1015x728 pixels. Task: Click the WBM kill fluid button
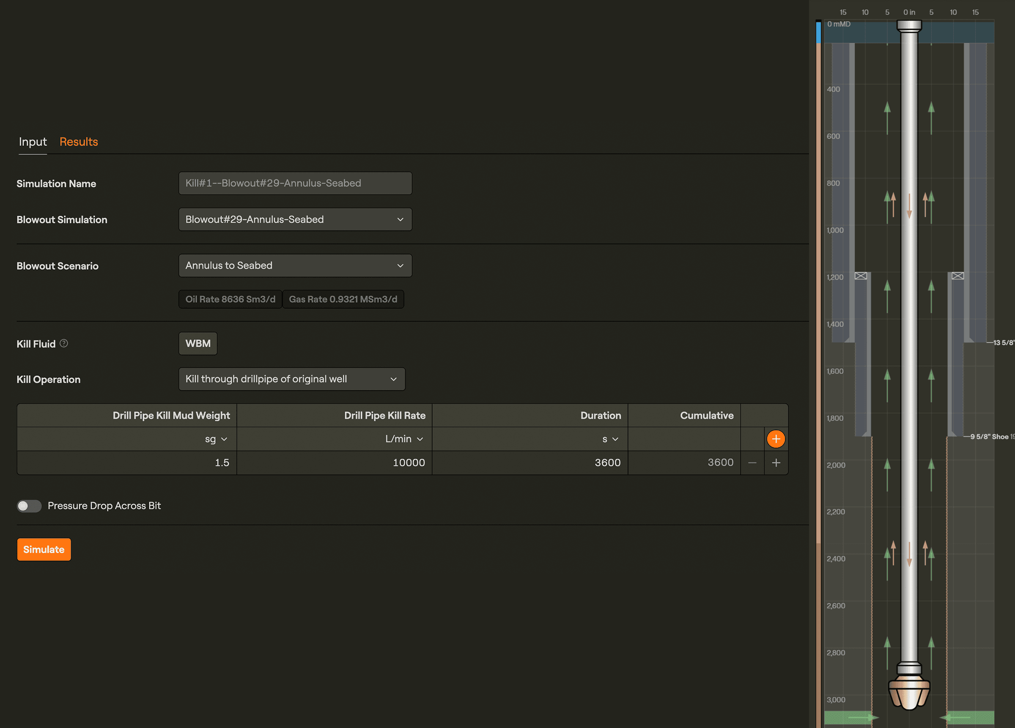(x=198, y=343)
